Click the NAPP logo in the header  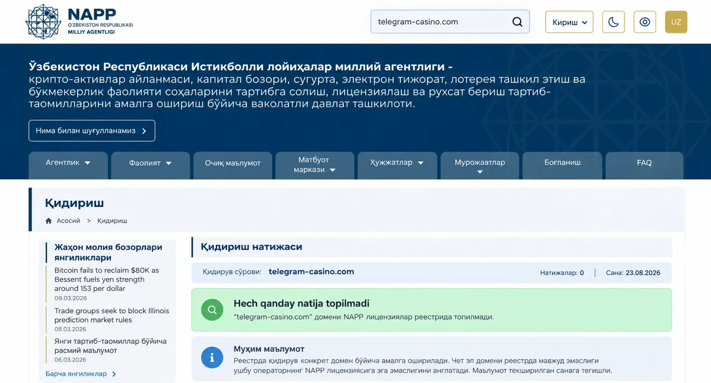pyautogui.click(x=79, y=22)
